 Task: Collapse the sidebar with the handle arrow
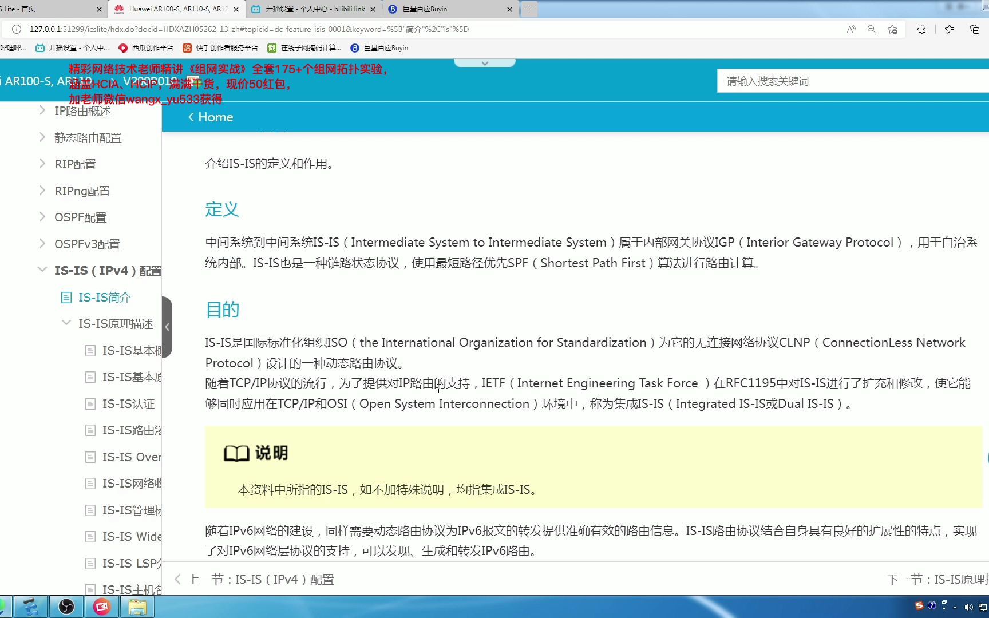167,327
